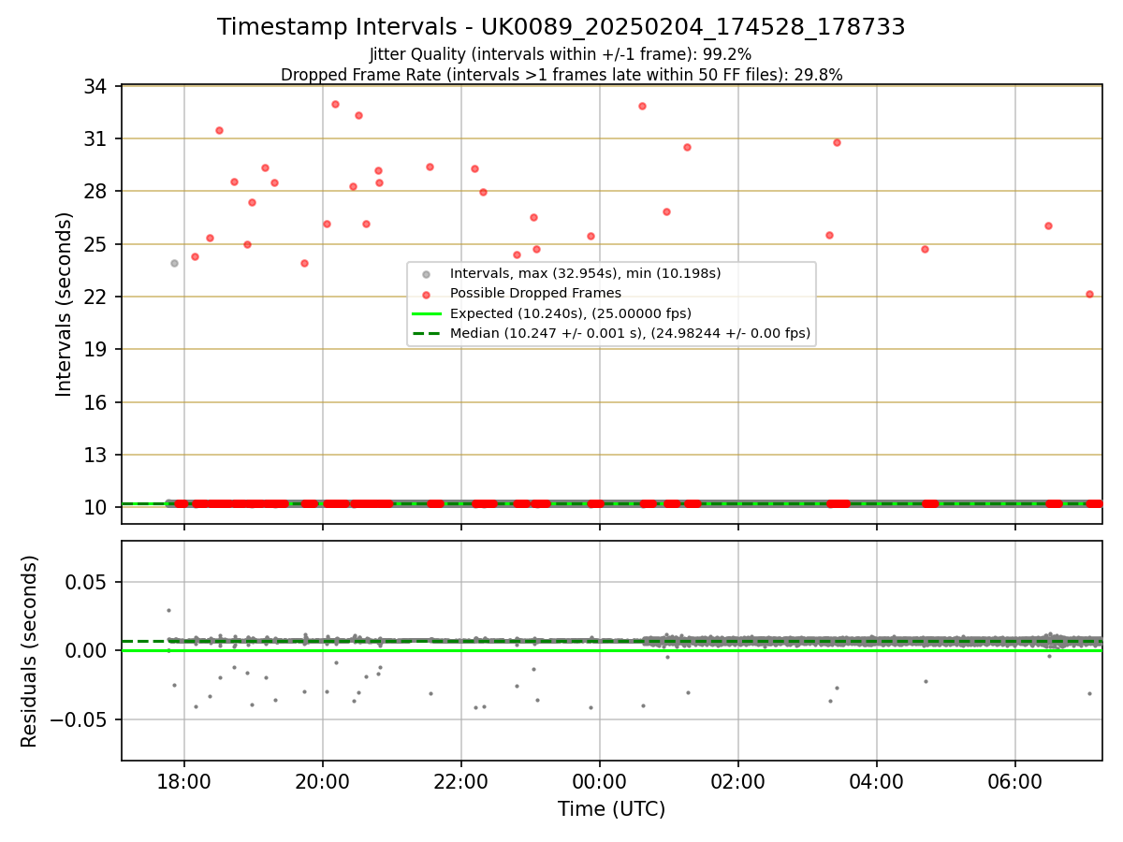Select the 'Dropped Frame Rate' 29.8% subtitle line
Screen dimensions: 1123x842
click(x=561, y=75)
